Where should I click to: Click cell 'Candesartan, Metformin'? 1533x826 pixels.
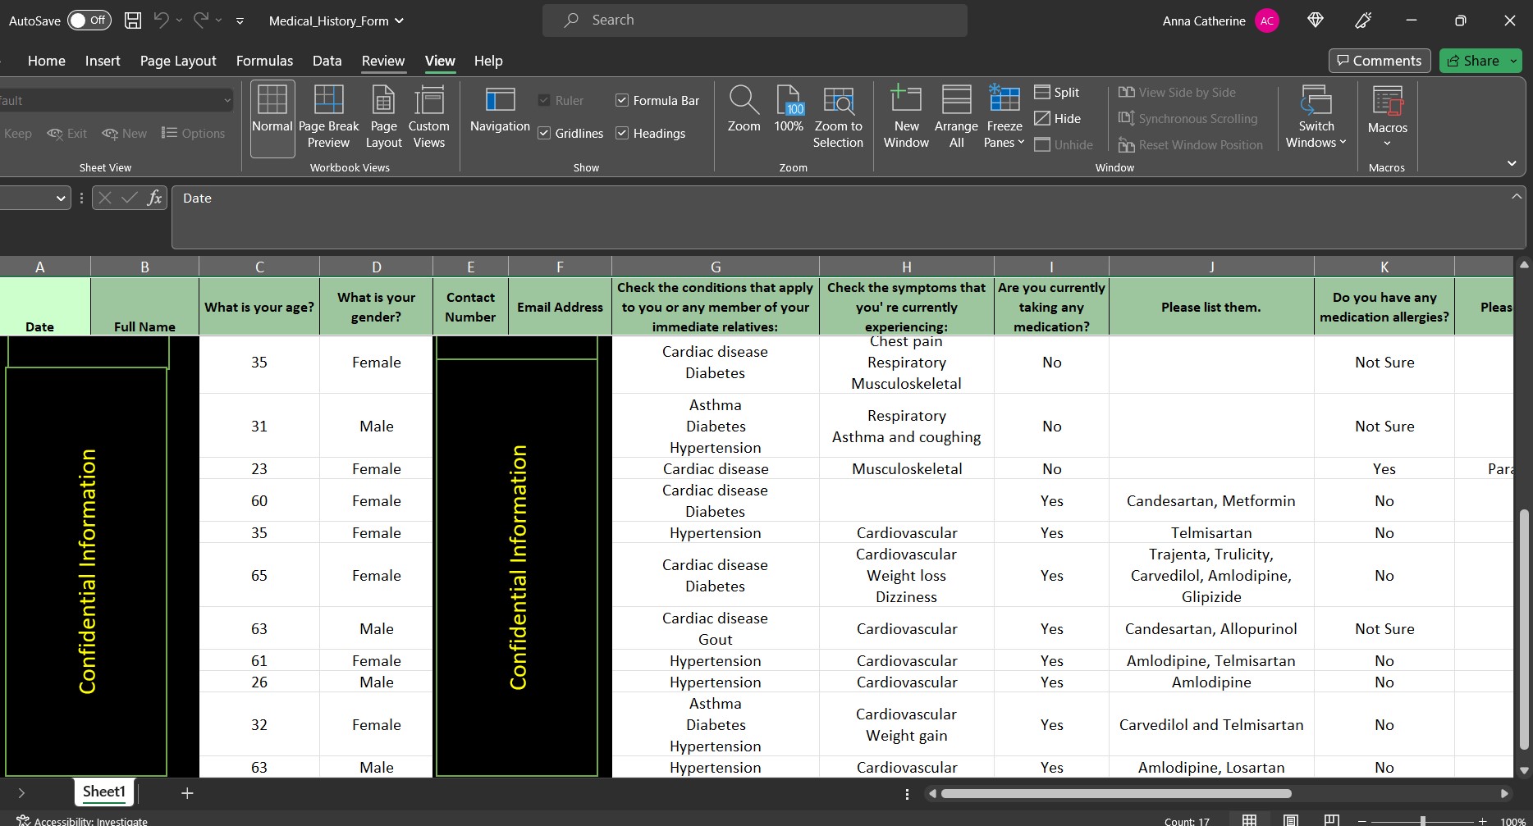pos(1210,500)
